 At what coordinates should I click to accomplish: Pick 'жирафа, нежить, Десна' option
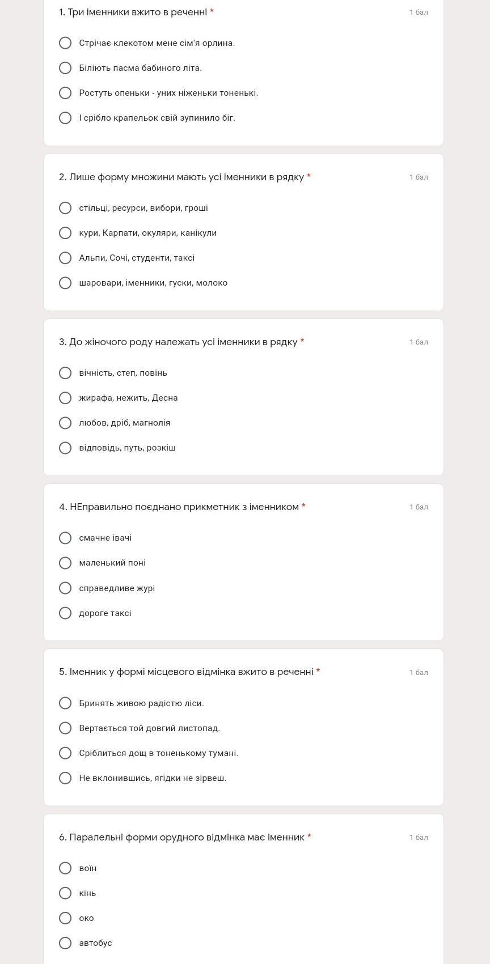tap(65, 398)
